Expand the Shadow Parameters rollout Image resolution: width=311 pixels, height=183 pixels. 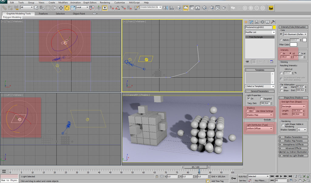[293, 137]
